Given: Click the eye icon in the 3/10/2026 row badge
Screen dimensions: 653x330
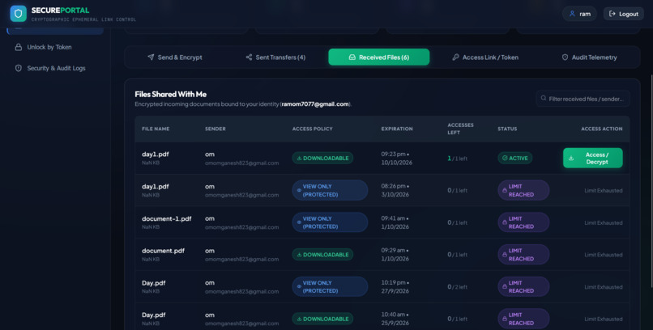Looking at the screenshot, I should 299,190.
